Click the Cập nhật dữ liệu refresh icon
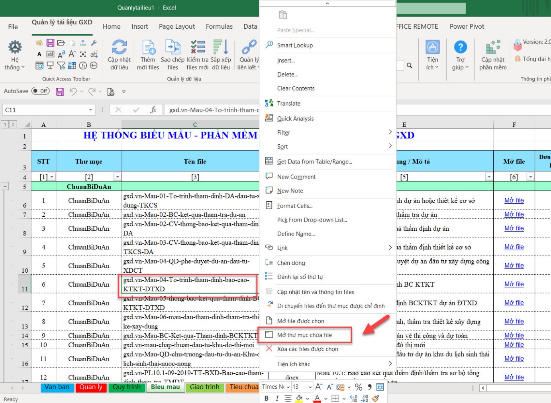Viewport: 551px width, 403px height. [x=119, y=47]
